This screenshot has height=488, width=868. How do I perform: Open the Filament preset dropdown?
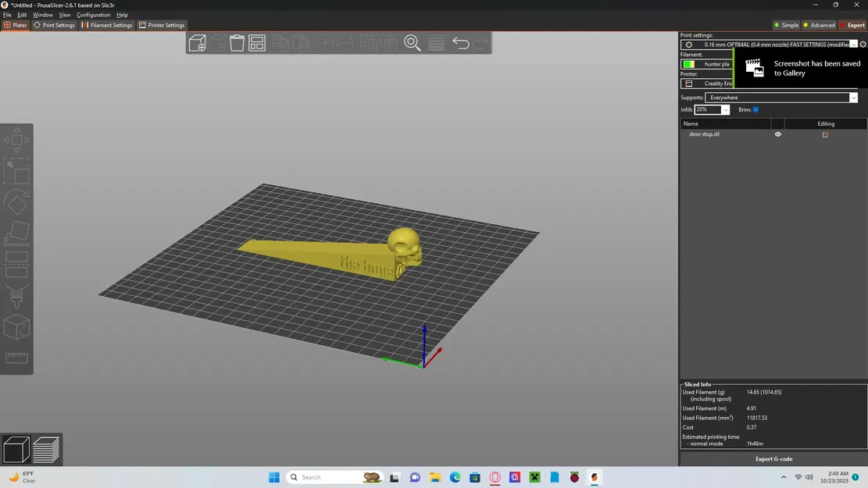click(x=707, y=64)
